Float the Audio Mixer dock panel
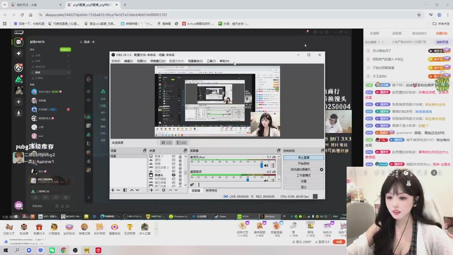This screenshot has height=255, width=453. pos(279,151)
